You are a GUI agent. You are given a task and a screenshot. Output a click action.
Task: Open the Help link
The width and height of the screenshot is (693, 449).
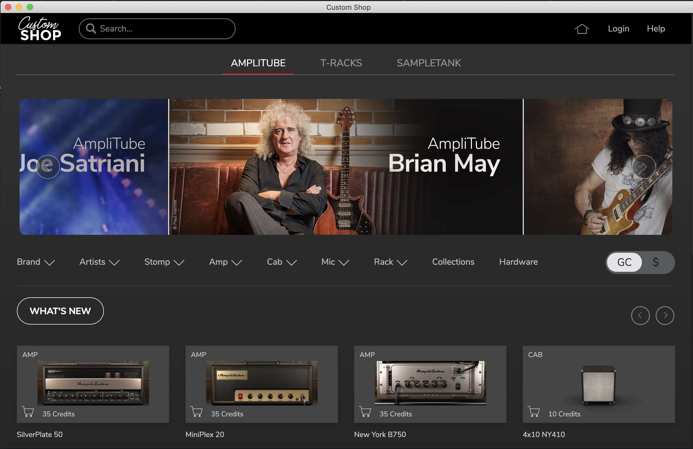(656, 29)
